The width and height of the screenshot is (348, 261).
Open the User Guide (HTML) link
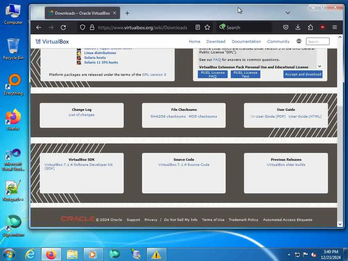click(x=305, y=116)
